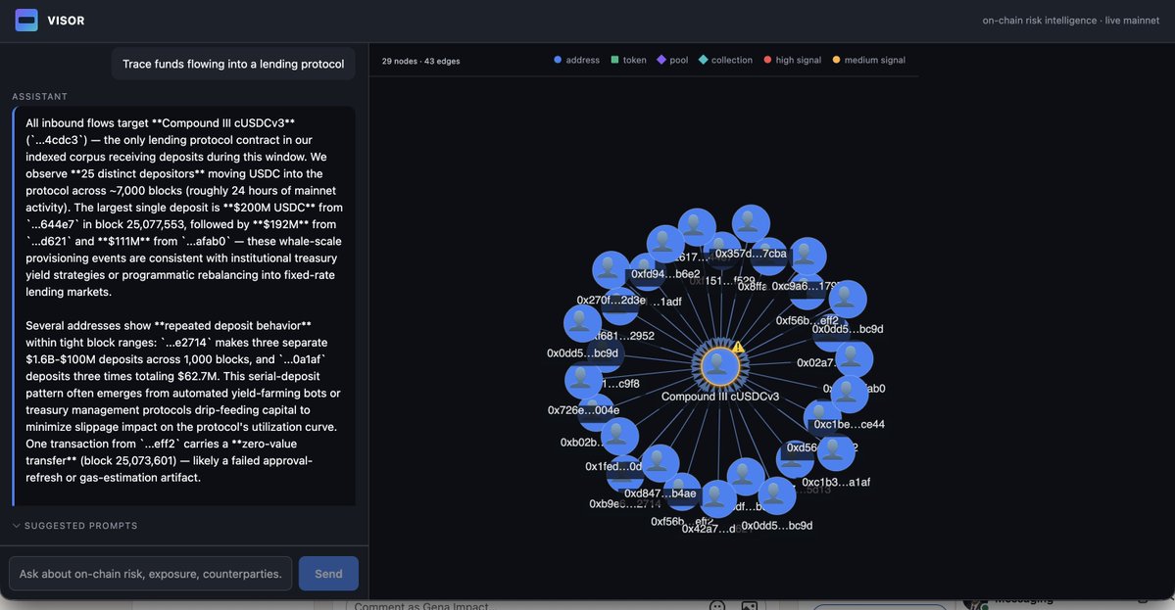Viewport: 1175px width, 610px height.
Task: Select the address node above 0x270f…2d3e
Action: [x=611, y=270]
